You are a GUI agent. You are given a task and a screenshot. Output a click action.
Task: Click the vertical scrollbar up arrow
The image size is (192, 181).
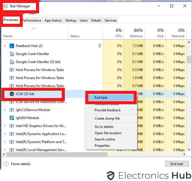point(189,42)
